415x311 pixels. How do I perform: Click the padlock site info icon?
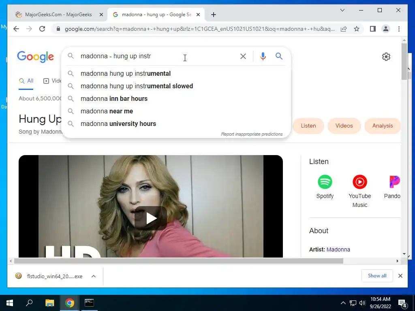click(58, 29)
